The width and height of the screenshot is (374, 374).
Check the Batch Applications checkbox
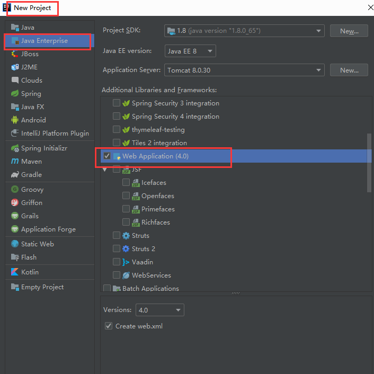coord(107,288)
